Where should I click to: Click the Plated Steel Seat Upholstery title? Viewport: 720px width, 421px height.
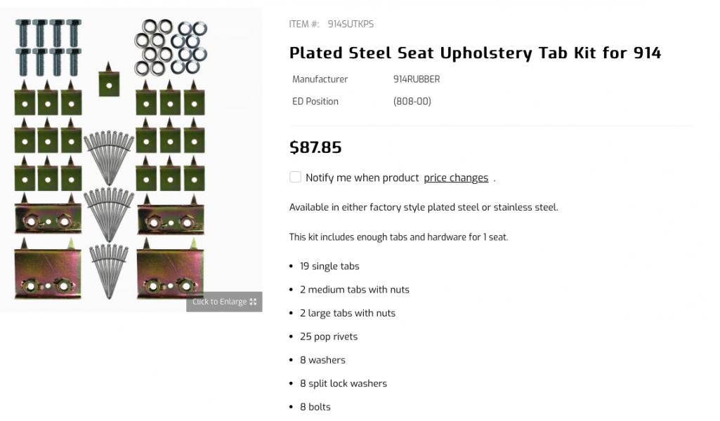click(476, 53)
